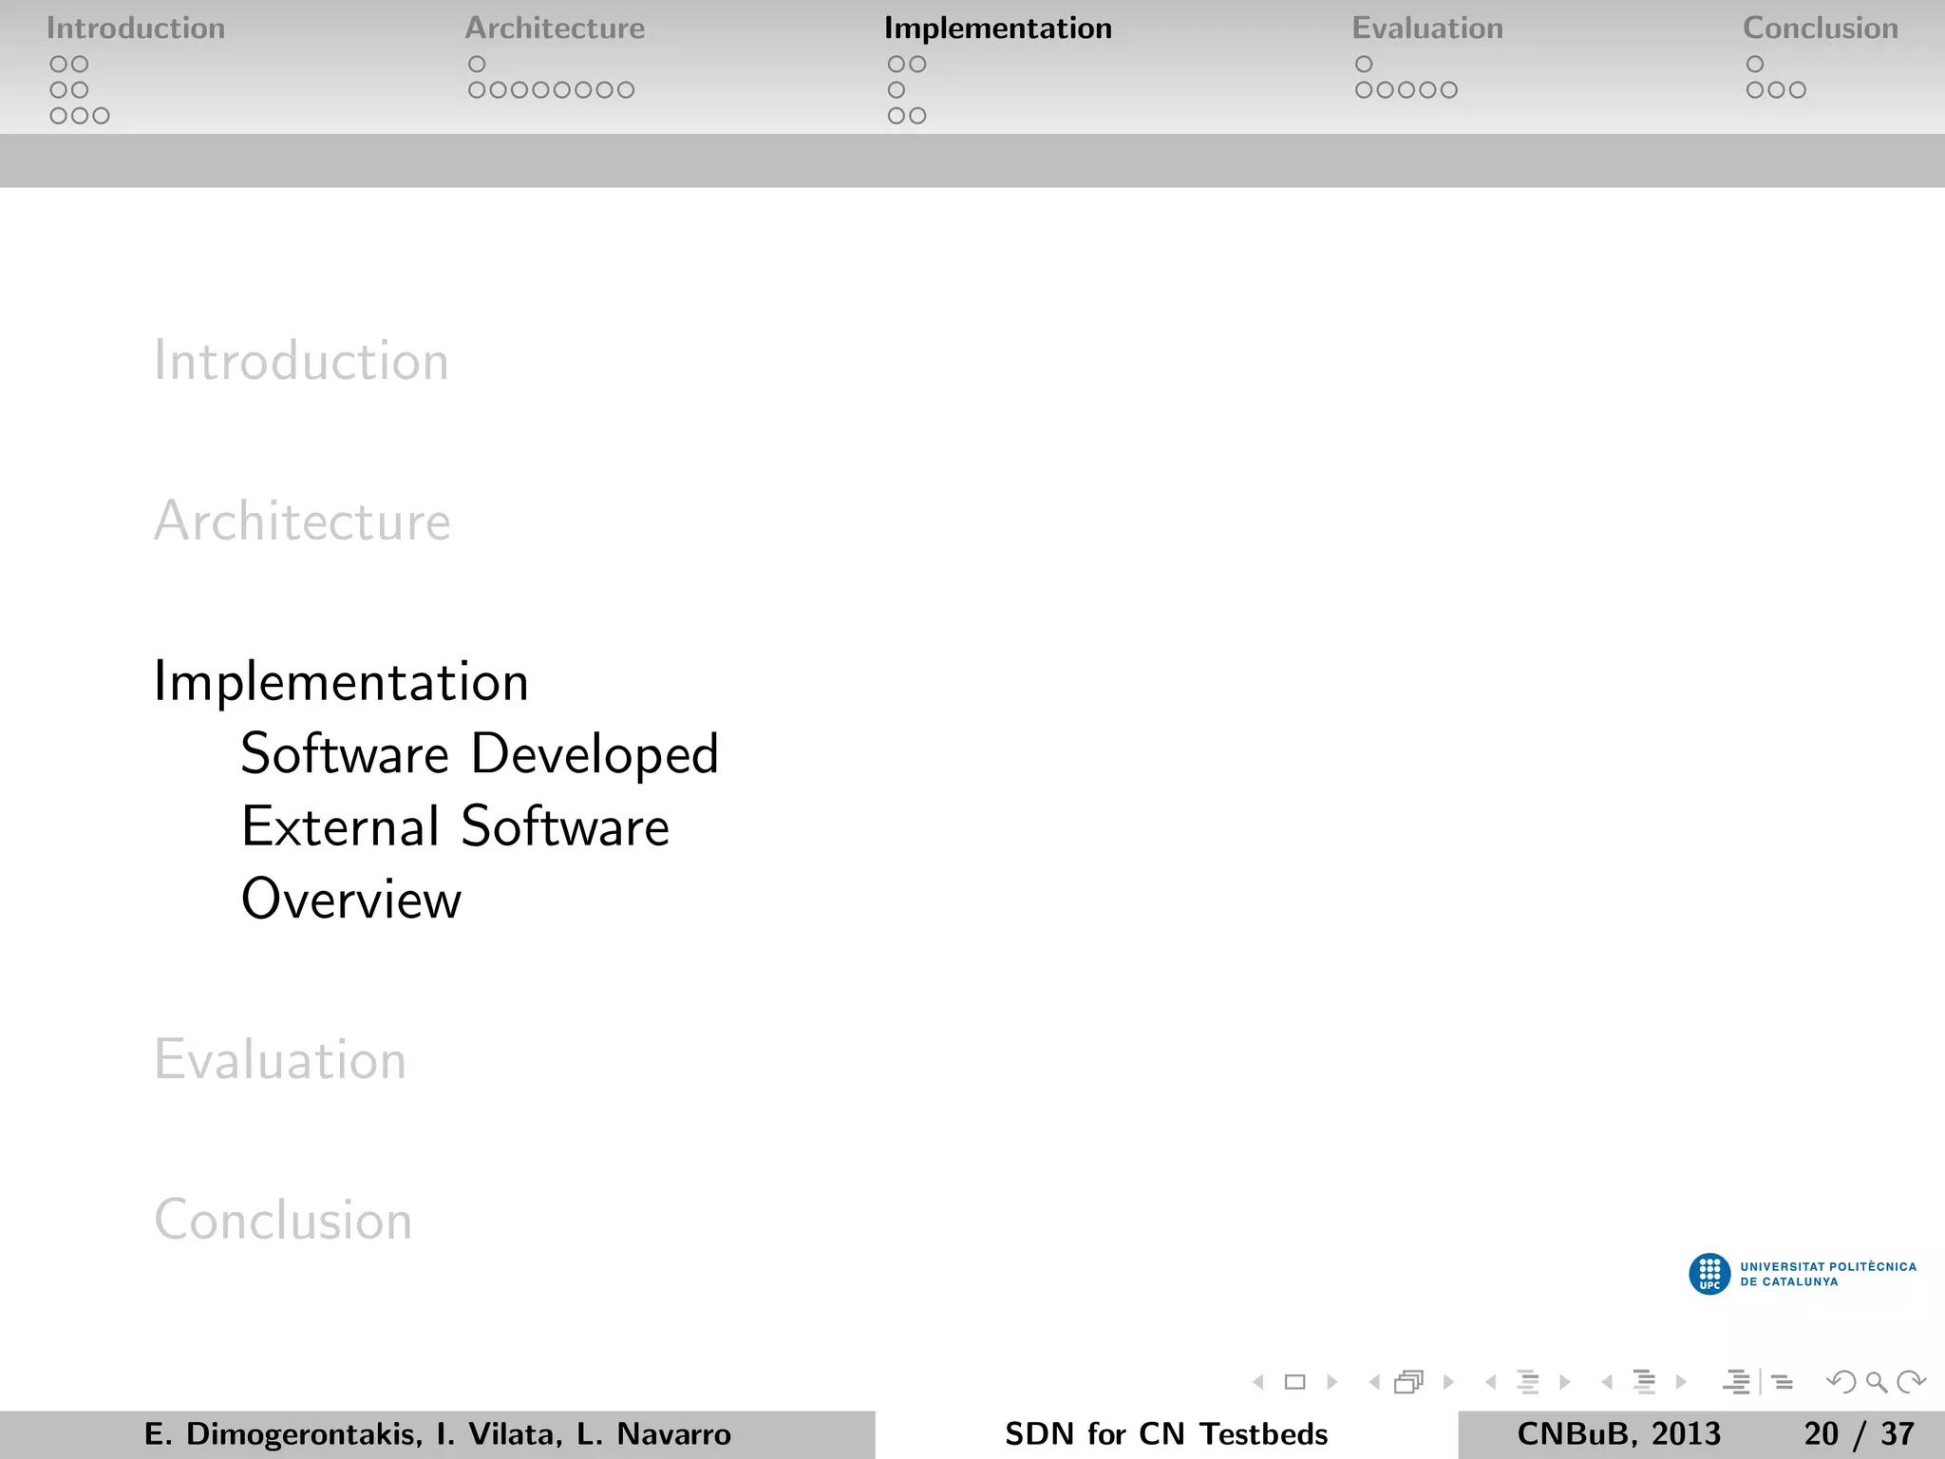The height and width of the screenshot is (1459, 1945).
Task: Jump to Introduction in the outline list
Action: pyautogui.click(x=301, y=361)
